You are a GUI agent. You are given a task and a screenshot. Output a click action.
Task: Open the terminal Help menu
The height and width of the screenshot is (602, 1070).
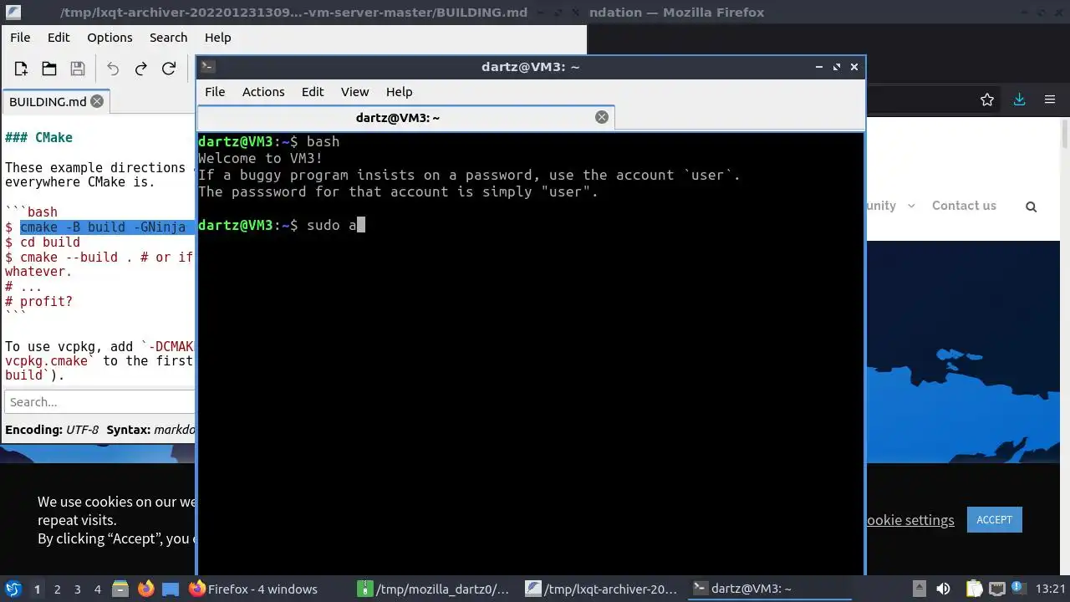coord(399,92)
